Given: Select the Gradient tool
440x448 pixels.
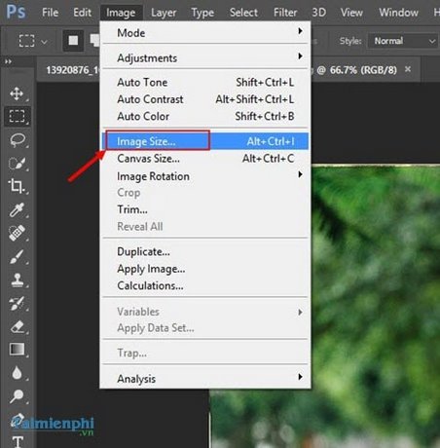Looking at the screenshot, I should [x=18, y=350].
